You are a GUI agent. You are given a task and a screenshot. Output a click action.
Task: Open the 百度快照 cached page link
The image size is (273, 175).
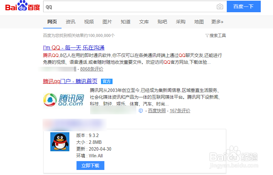[x=157, y=111]
